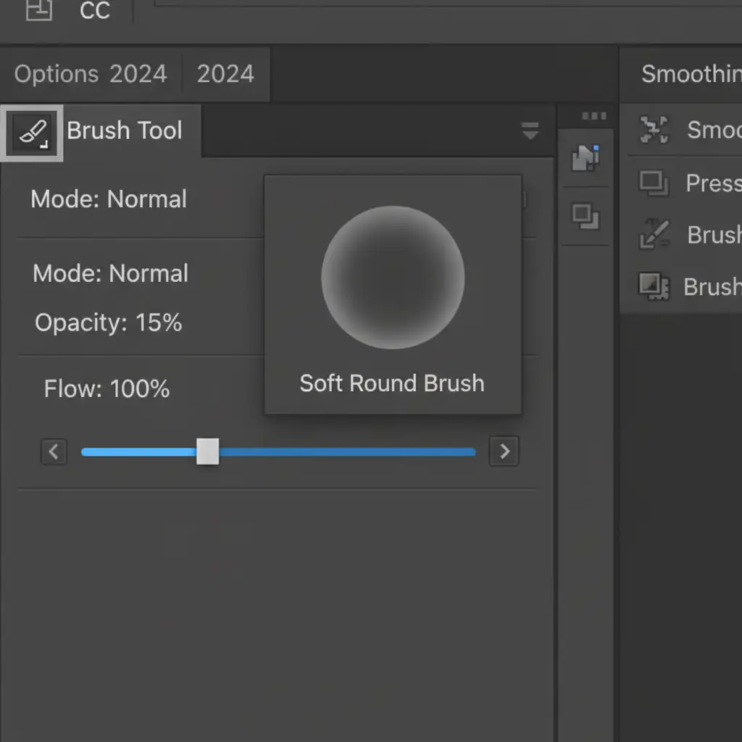Viewport: 742px width, 742px height.
Task: Click the bottom Brush preset square icon
Action: pyautogui.click(x=651, y=286)
